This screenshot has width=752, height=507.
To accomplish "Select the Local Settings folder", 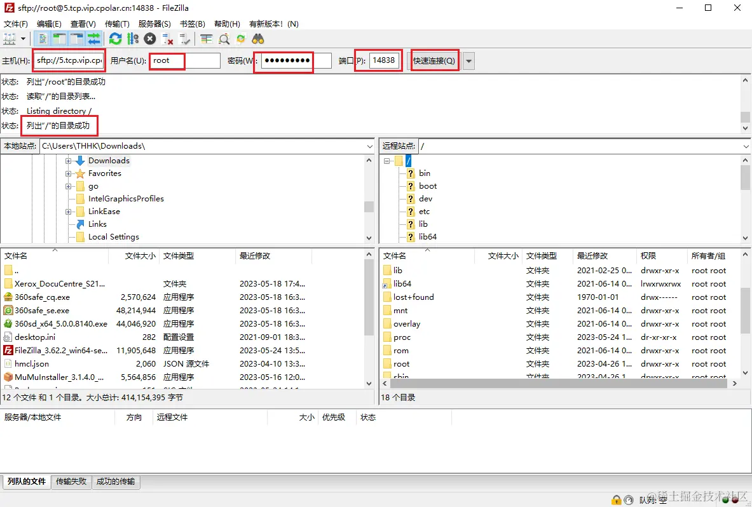I will (x=113, y=237).
